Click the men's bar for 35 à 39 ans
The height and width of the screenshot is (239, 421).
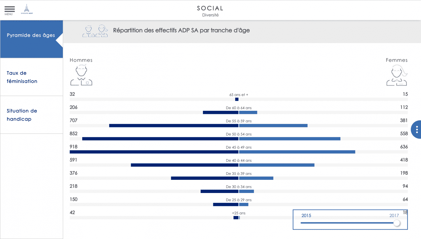click(x=205, y=178)
